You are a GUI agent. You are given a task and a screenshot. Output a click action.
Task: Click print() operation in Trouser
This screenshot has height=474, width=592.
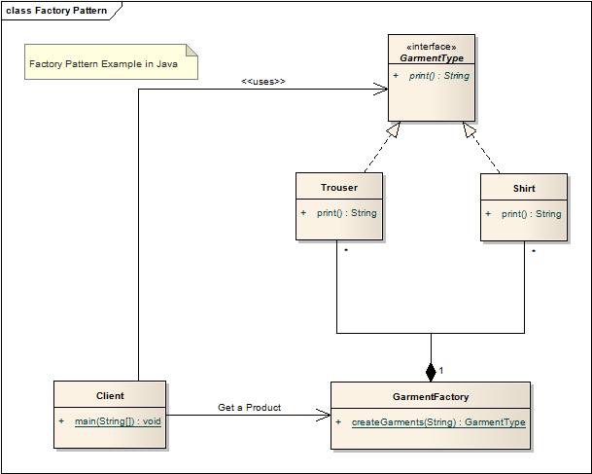[347, 213]
